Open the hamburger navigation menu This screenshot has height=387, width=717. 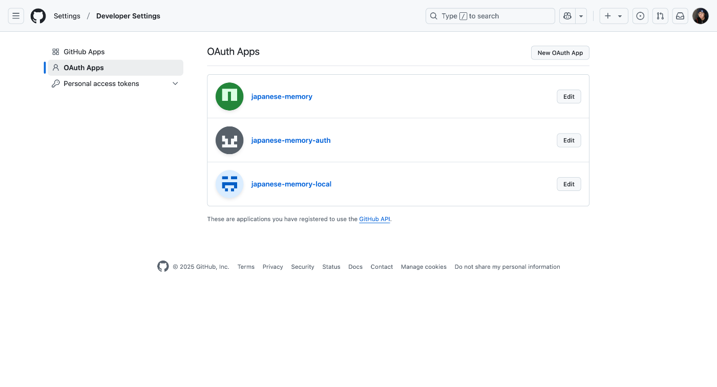point(16,16)
